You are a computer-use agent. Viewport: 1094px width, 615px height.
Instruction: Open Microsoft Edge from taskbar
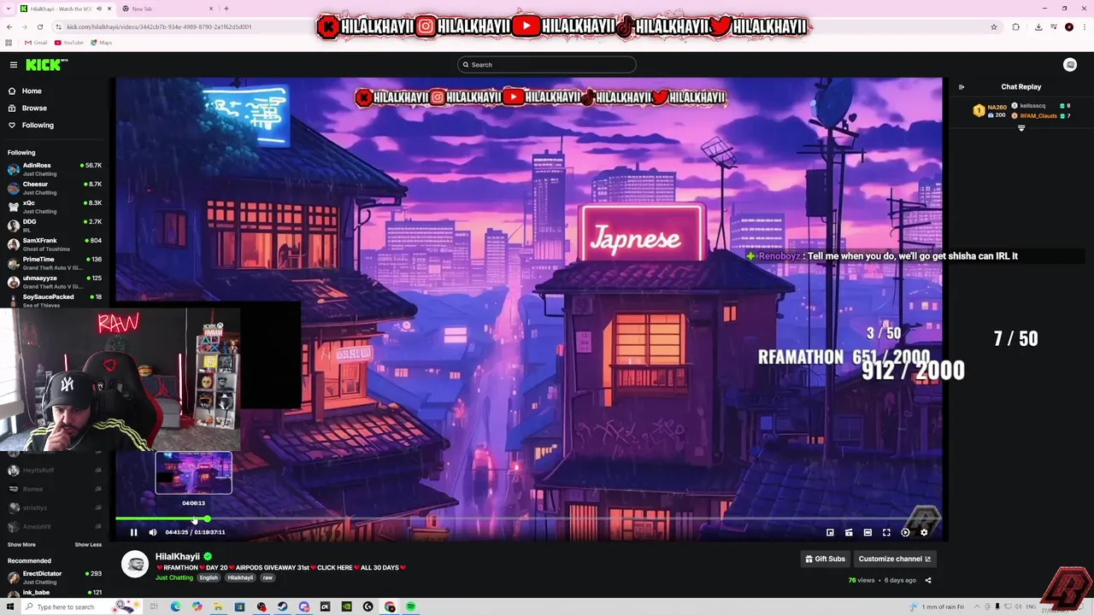click(175, 606)
